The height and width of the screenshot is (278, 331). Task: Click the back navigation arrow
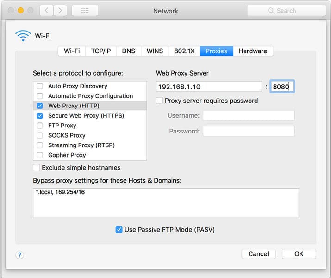click(47, 10)
